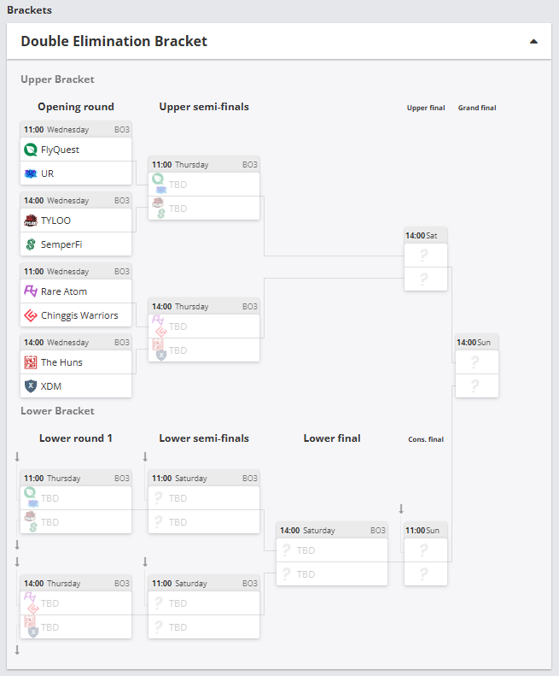Image resolution: width=559 pixels, height=676 pixels.
Task: Click the FlyQuest team logo
Action: coord(32,150)
